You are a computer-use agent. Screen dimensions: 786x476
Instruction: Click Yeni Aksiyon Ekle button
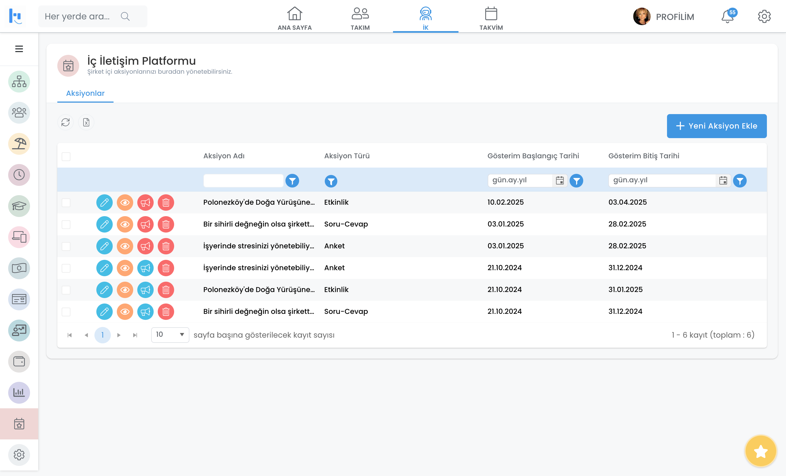716,126
